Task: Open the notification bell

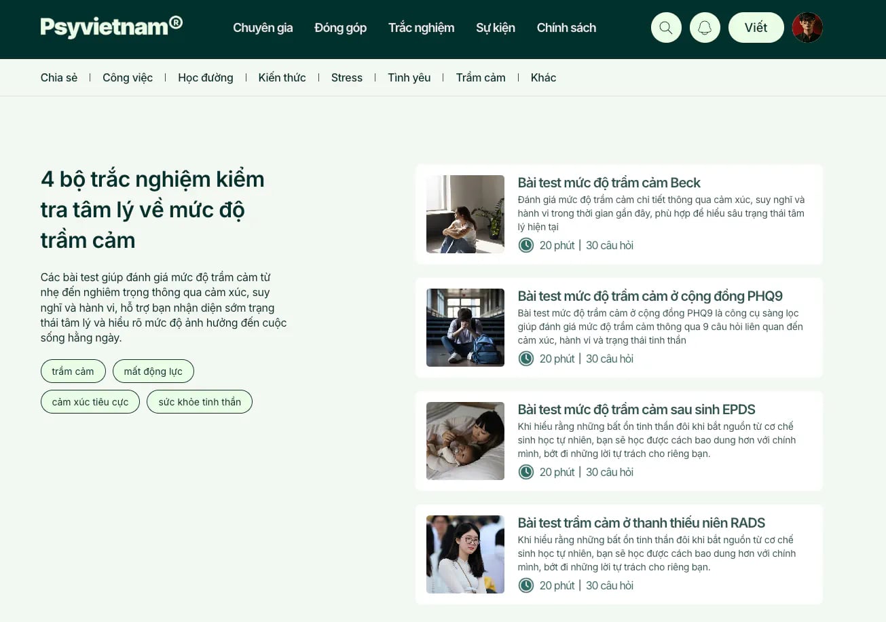Action: [705, 27]
